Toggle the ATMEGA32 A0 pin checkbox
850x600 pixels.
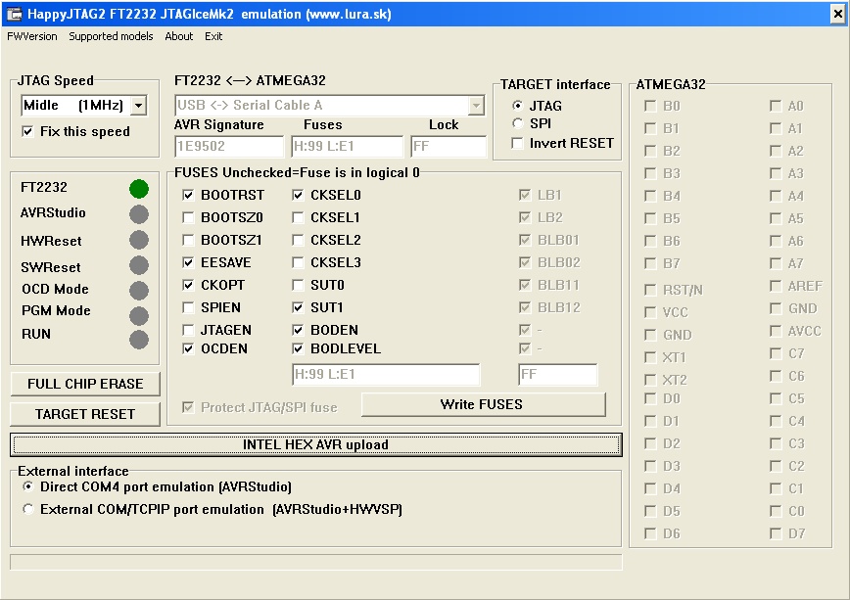(776, 106)
